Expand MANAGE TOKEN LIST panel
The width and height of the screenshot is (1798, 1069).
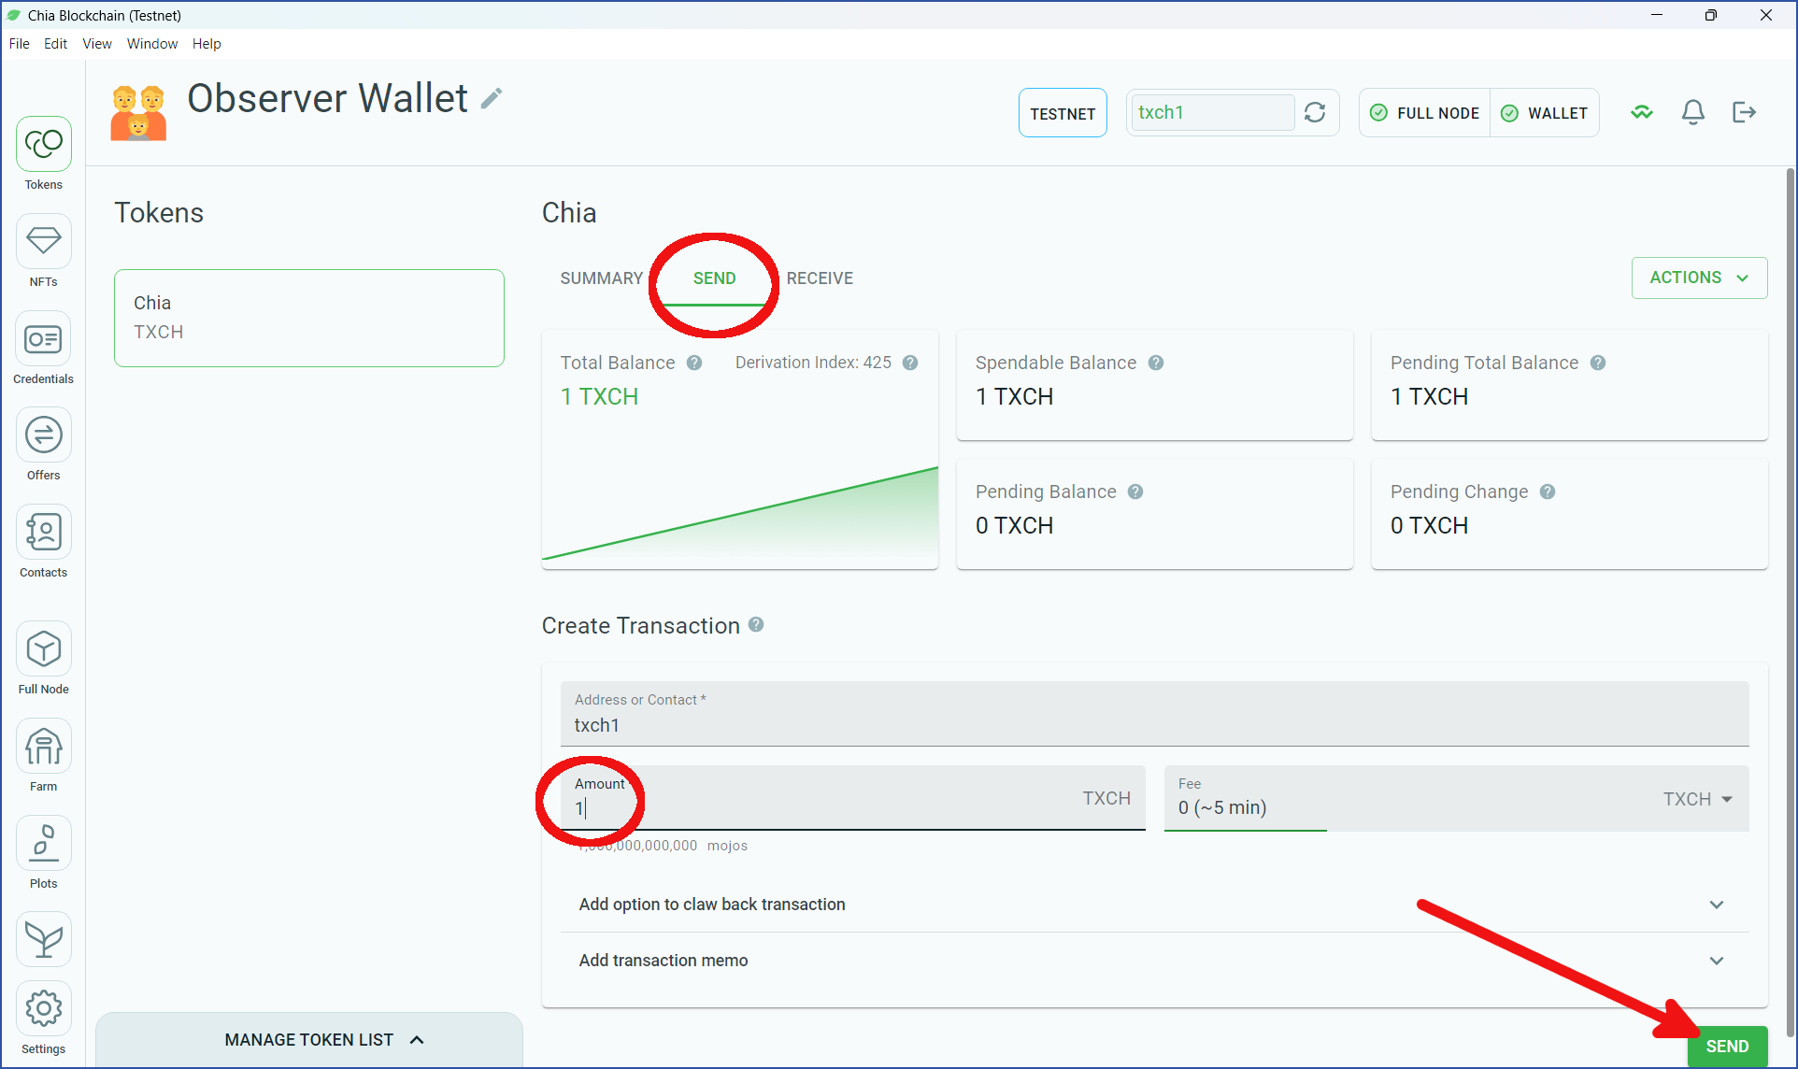[309, 1040]
